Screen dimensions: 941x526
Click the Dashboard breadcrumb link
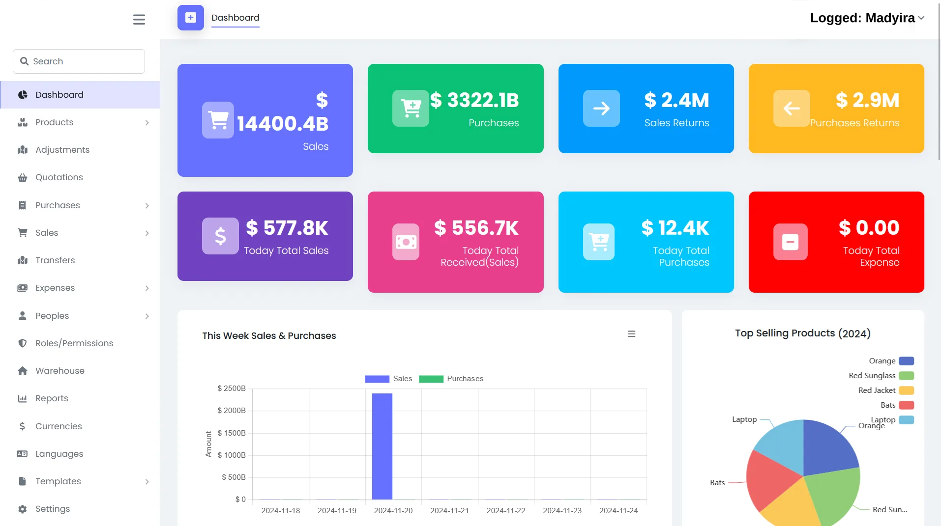click(x=235, y=18)
